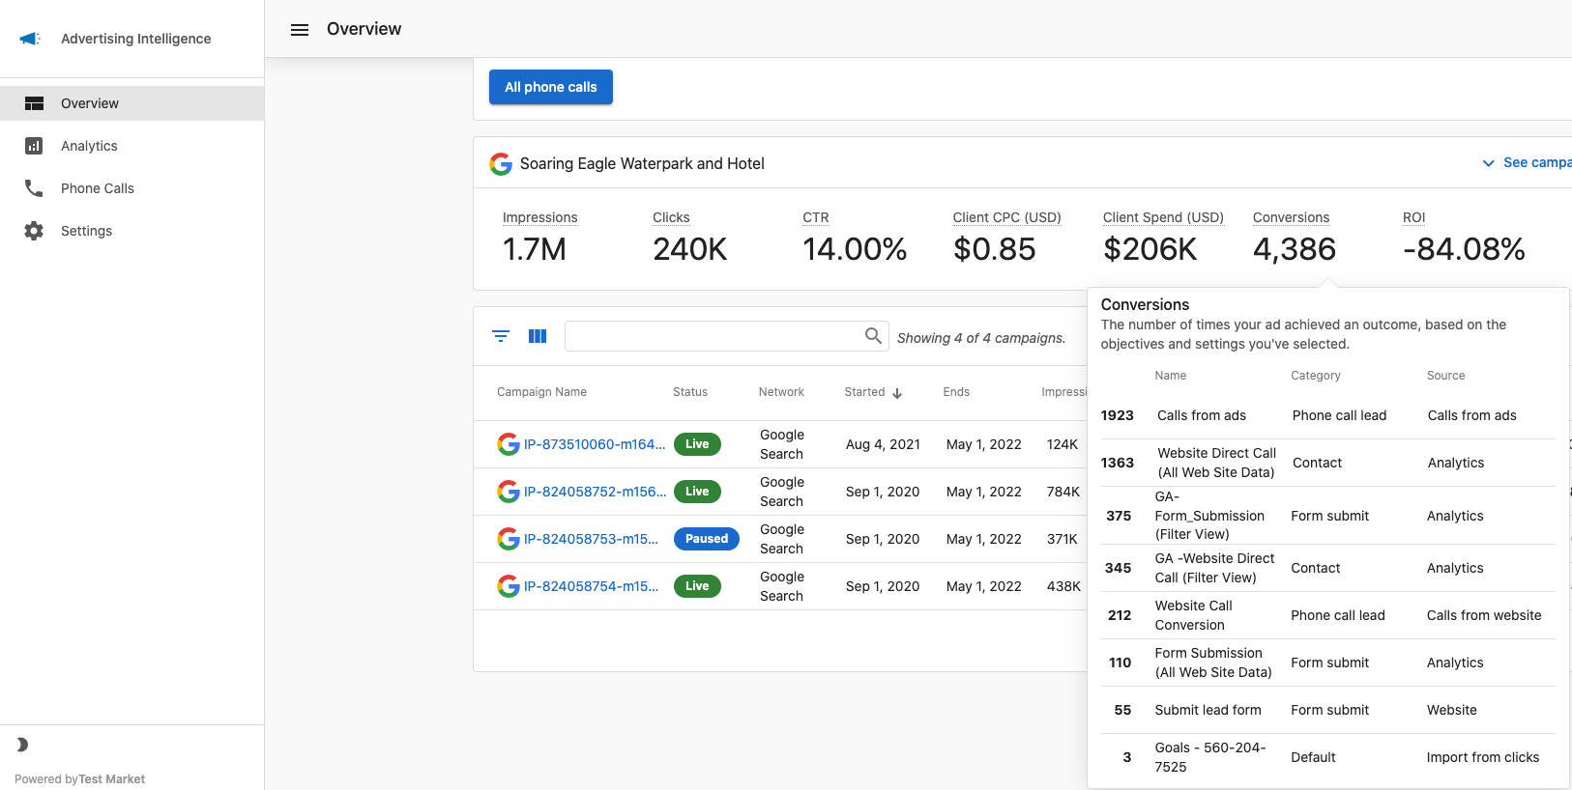This screenshot has height=790, width=1572.
Task: Toggle dark mode moon icon
Action: [21, 745]
